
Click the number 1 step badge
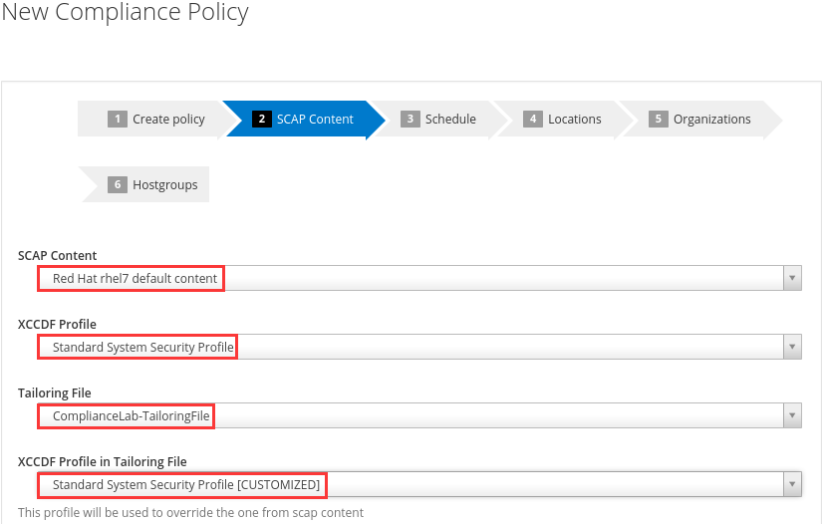[x=118, y=120]
